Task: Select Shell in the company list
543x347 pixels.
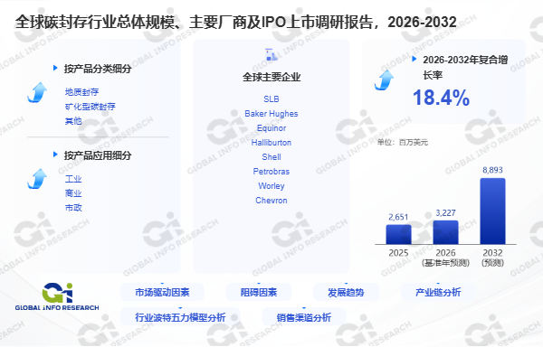Action: coord(271,157)
